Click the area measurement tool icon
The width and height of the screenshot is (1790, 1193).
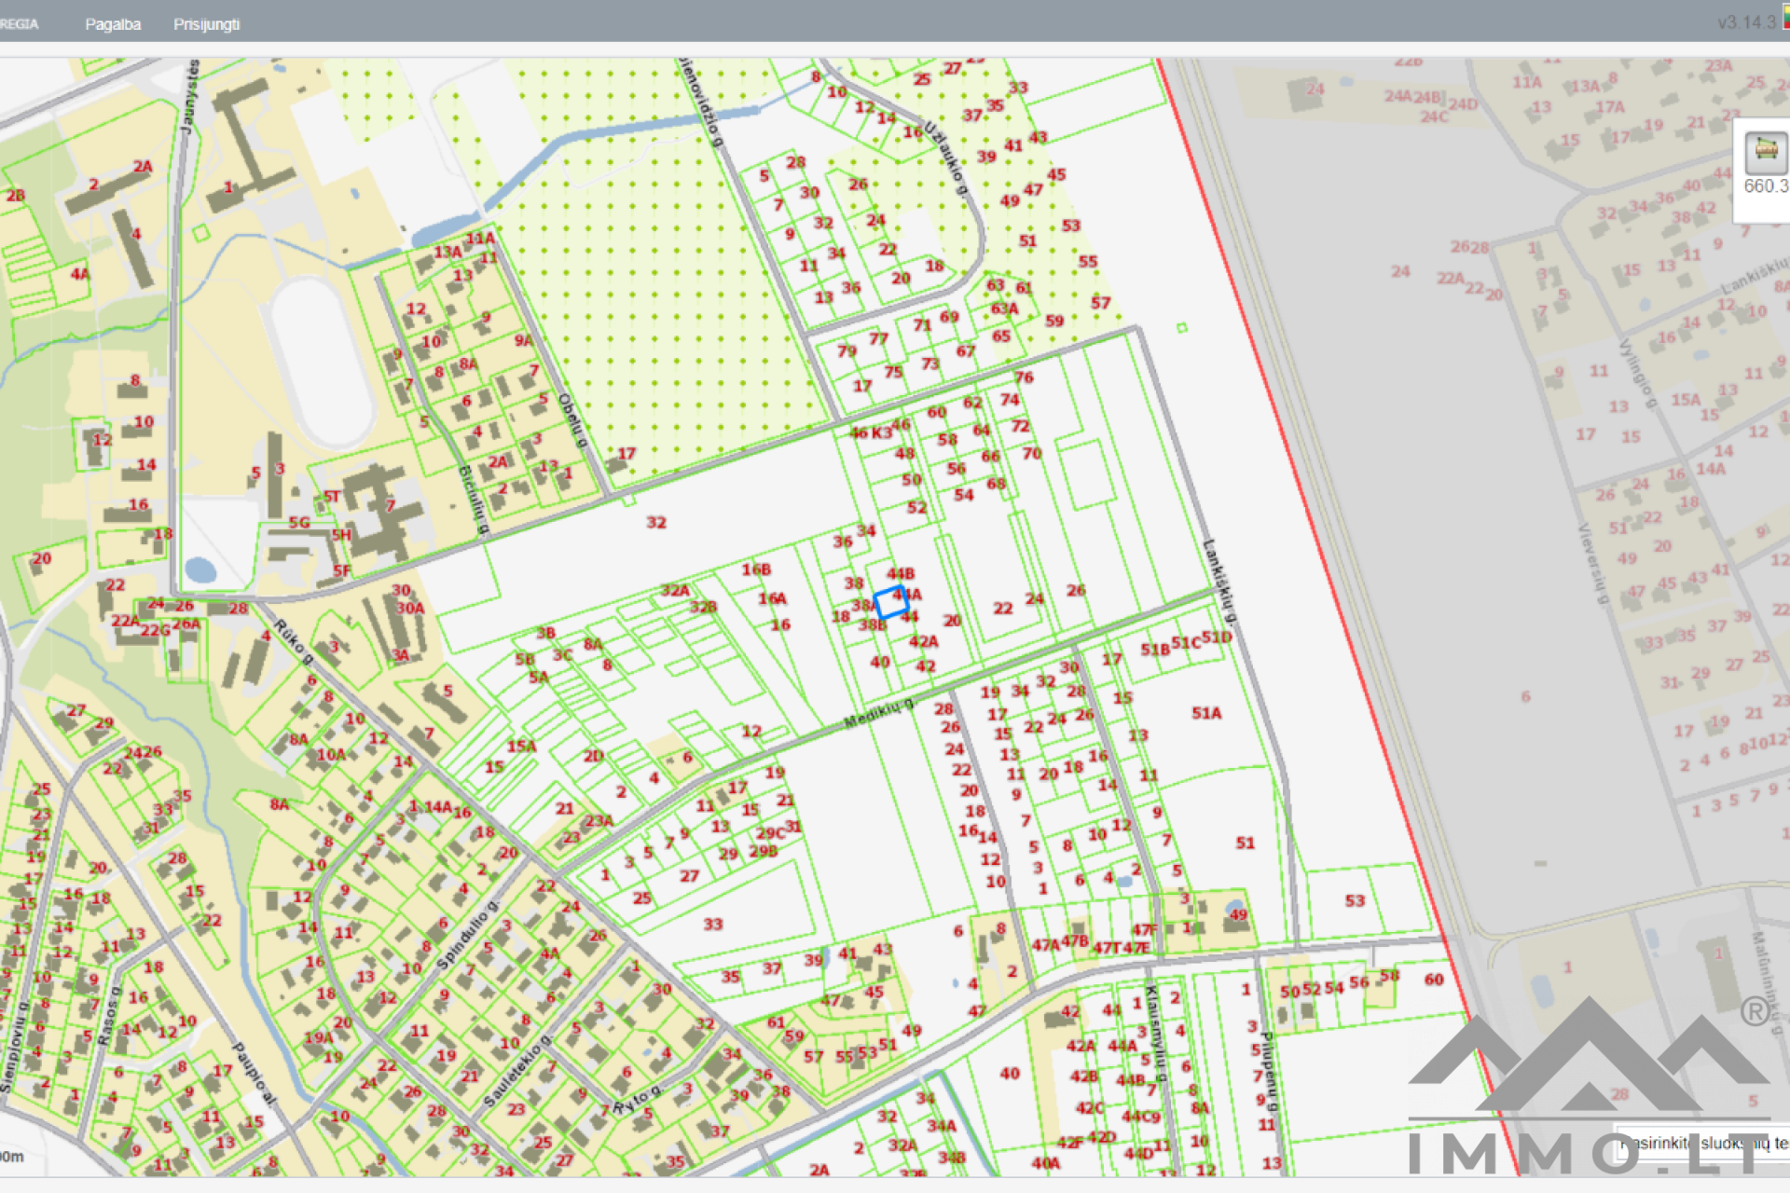coord(1765,151)
